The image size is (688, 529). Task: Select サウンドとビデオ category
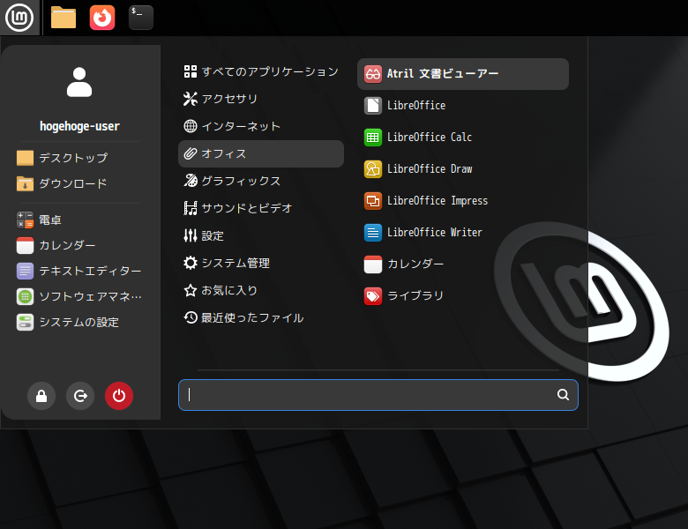[x=261, y=208]
